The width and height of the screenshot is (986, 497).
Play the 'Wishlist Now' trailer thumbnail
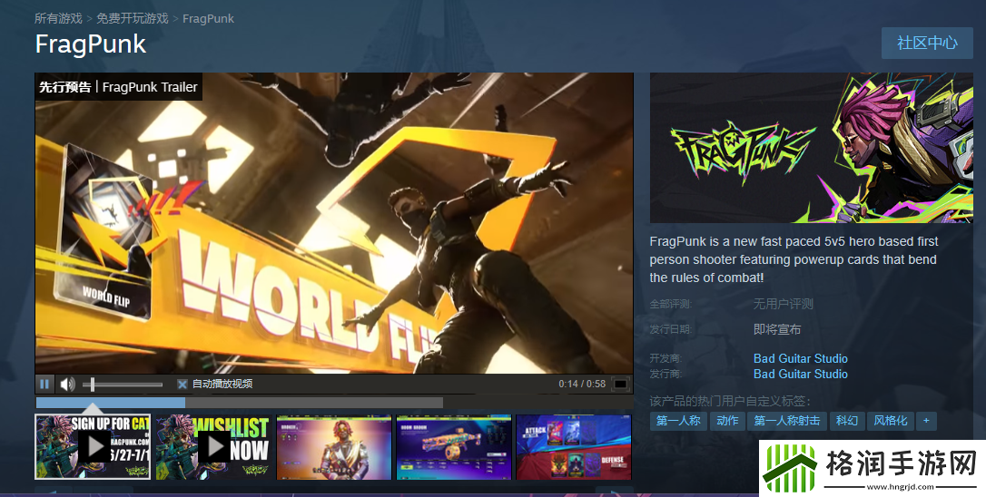pyautogui.click(x=213, y=446)
